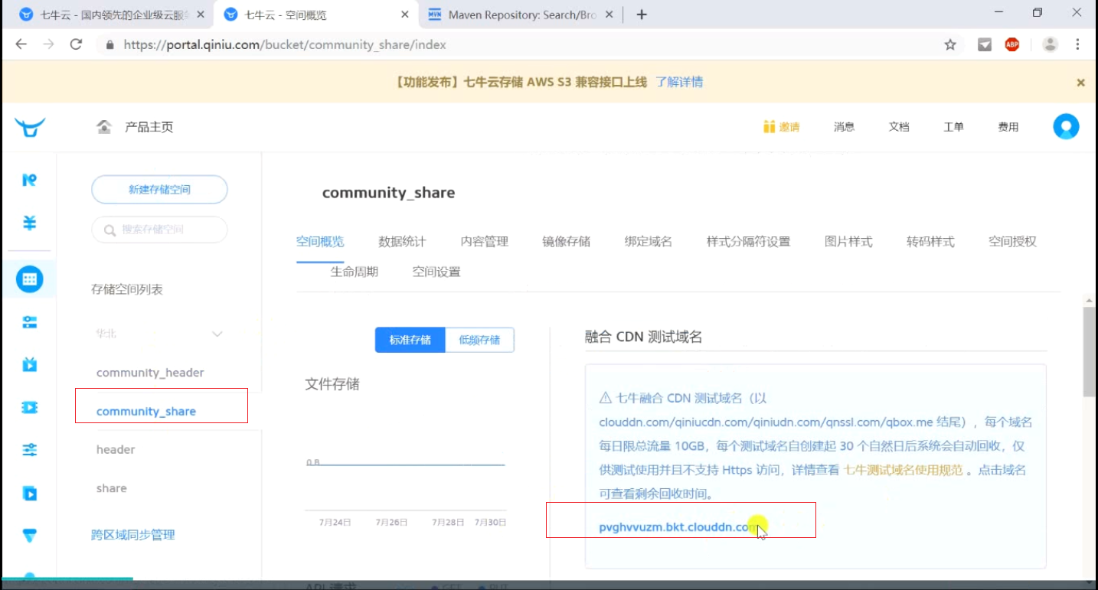Screen dimensions: 1098x590
Task: Open the user avatar menu
Action: pyautogui.click(x=1066, y=127)
